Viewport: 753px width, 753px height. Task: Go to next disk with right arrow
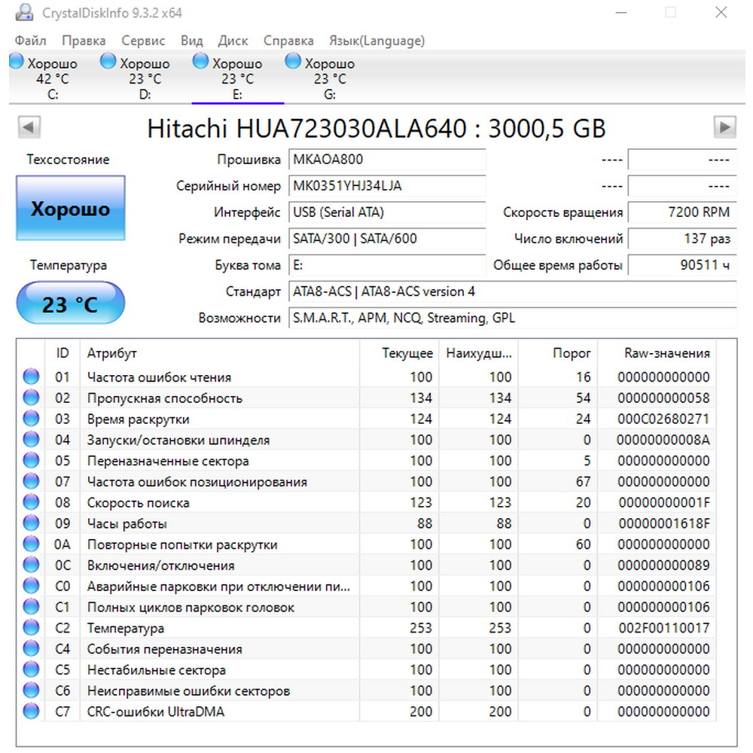tap(724, 127)
